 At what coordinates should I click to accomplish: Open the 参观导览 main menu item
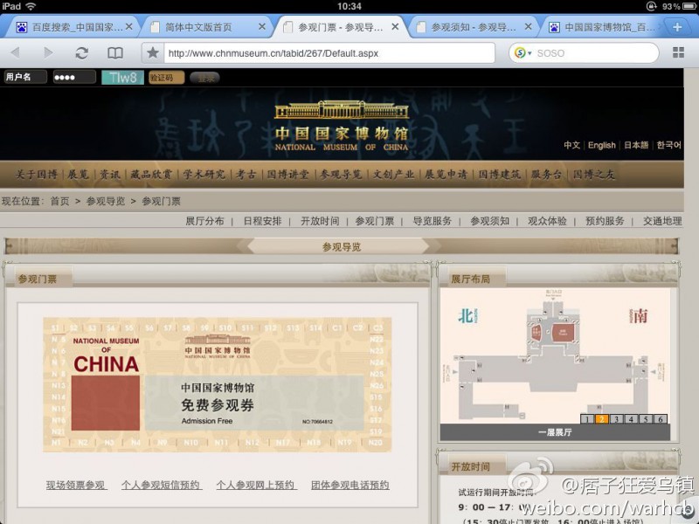341,174
